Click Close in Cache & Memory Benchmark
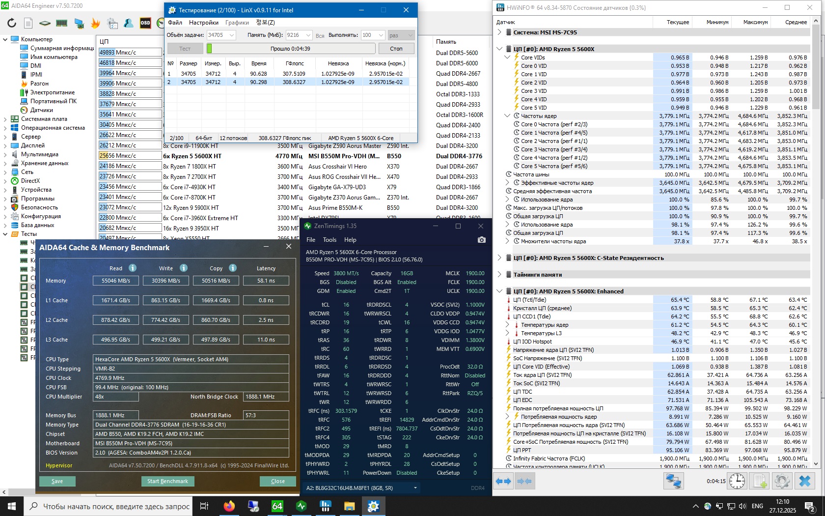Viewport: 825px width, 516px height. tap(277, 481)
